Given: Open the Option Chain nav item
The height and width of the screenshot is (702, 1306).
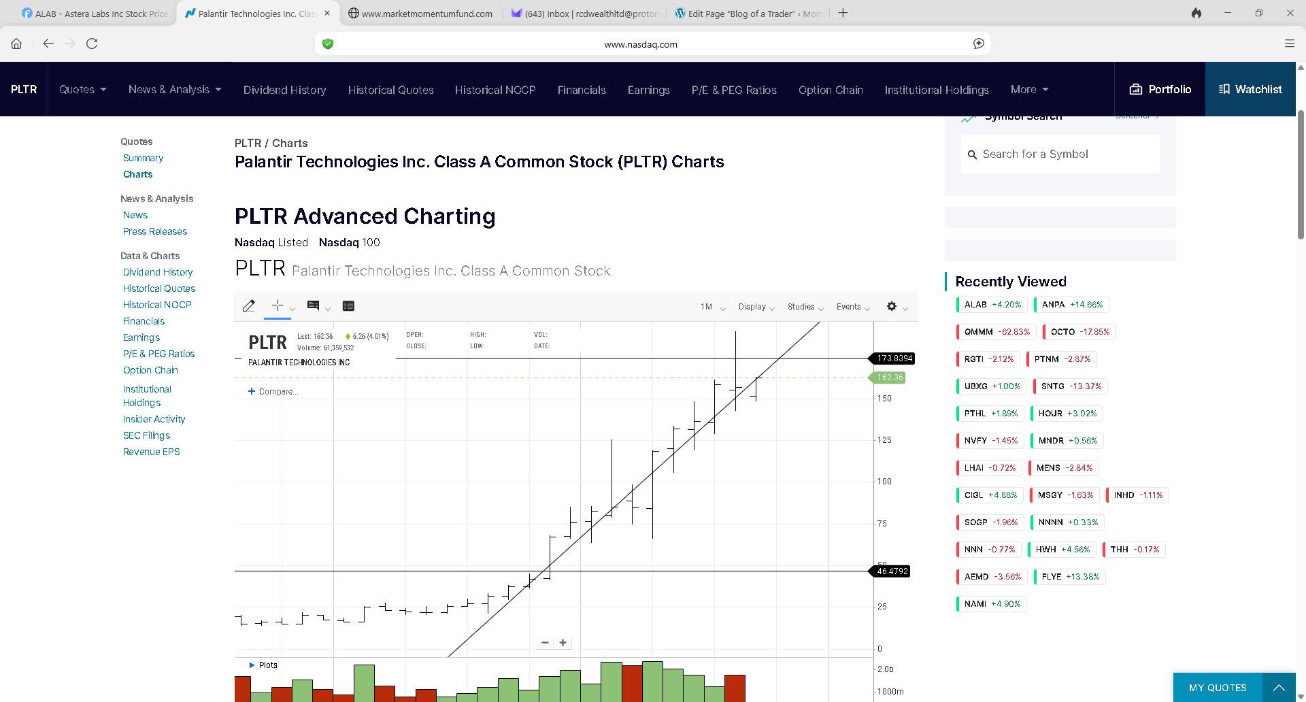Looking at the screenshot, I should 830,90.
